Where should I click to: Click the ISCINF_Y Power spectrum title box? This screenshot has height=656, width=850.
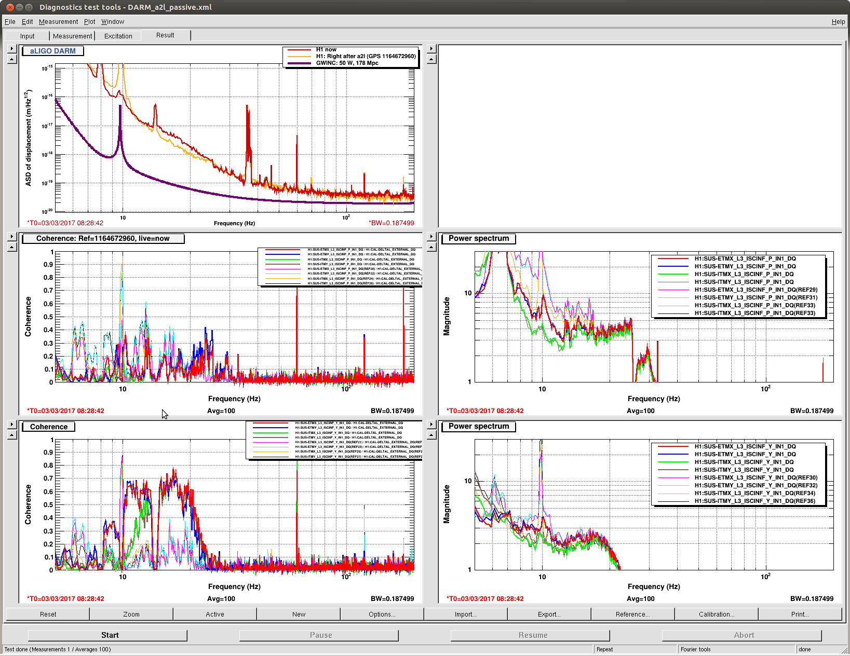479,427
